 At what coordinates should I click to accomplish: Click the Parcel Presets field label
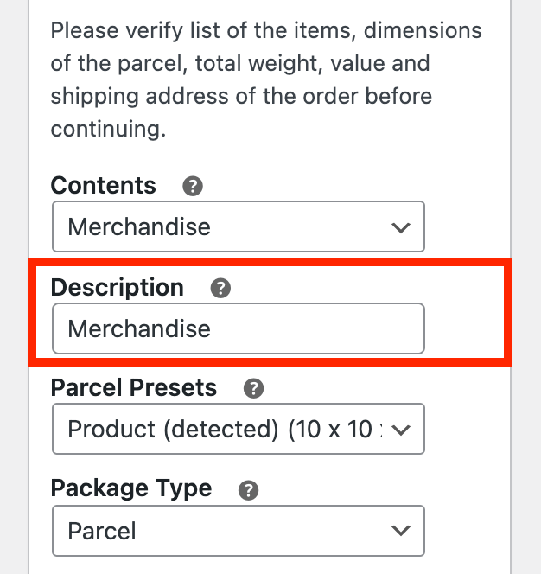tap(134, 388)
